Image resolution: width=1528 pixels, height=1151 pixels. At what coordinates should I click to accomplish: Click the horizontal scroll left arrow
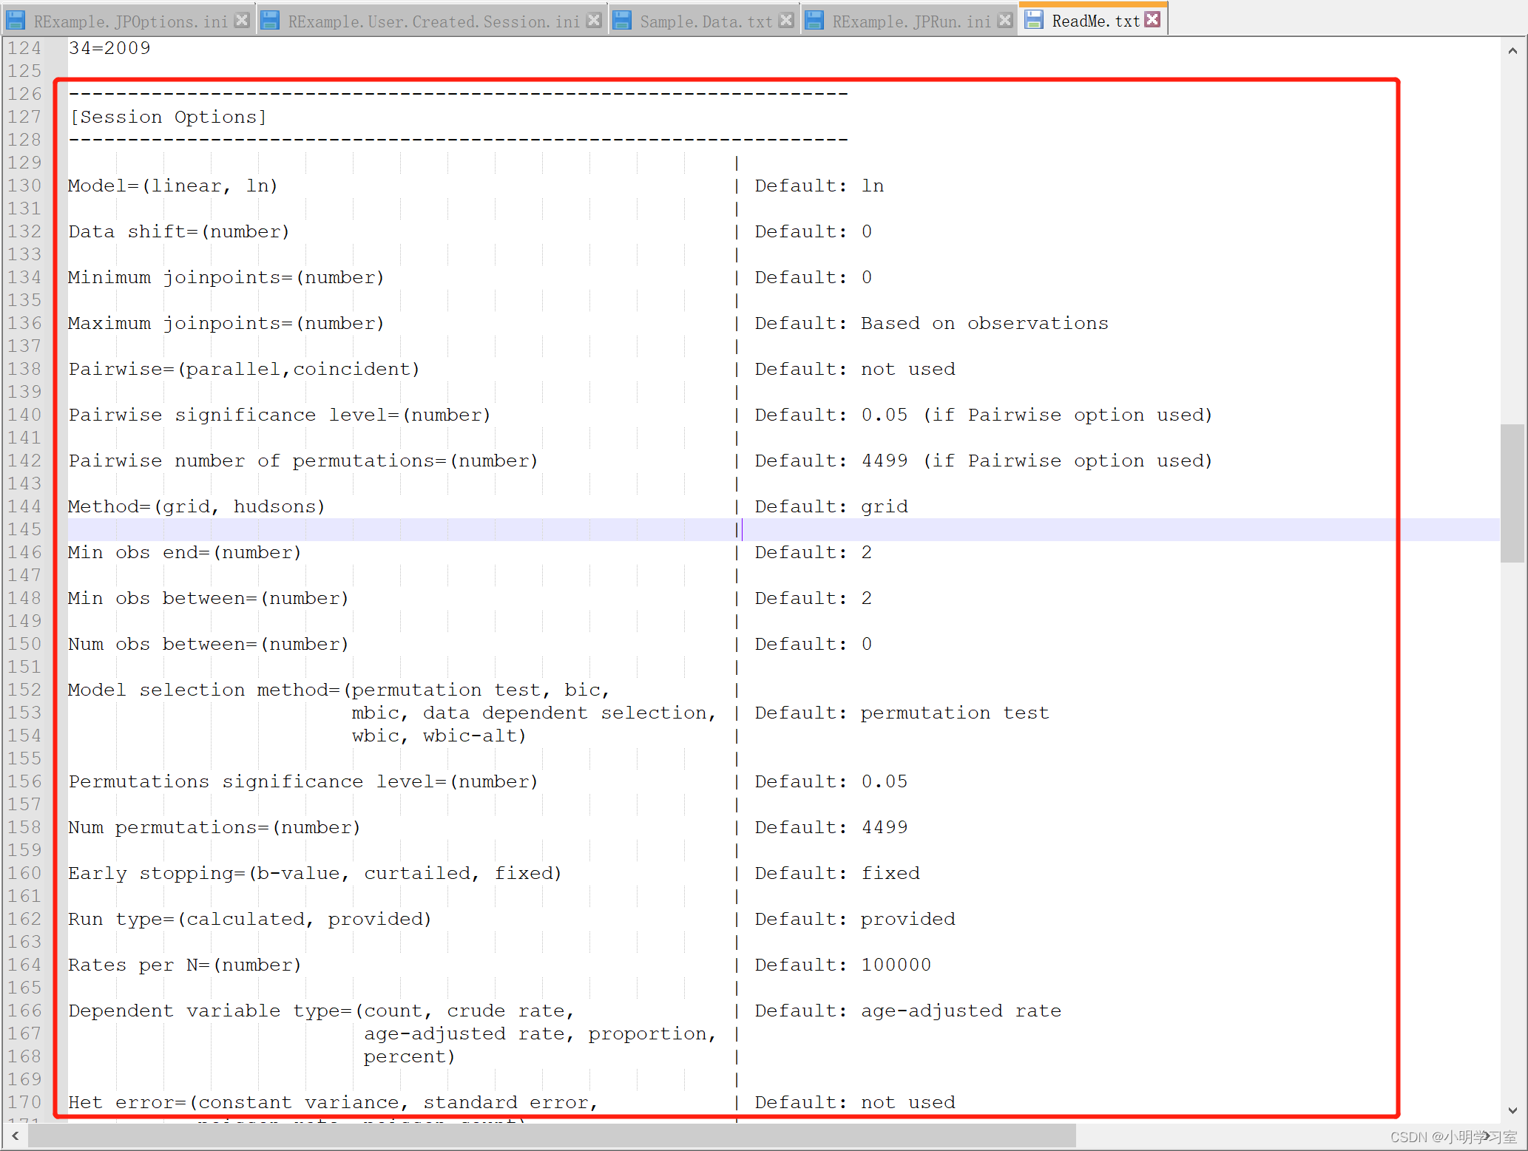[15, 1135]
